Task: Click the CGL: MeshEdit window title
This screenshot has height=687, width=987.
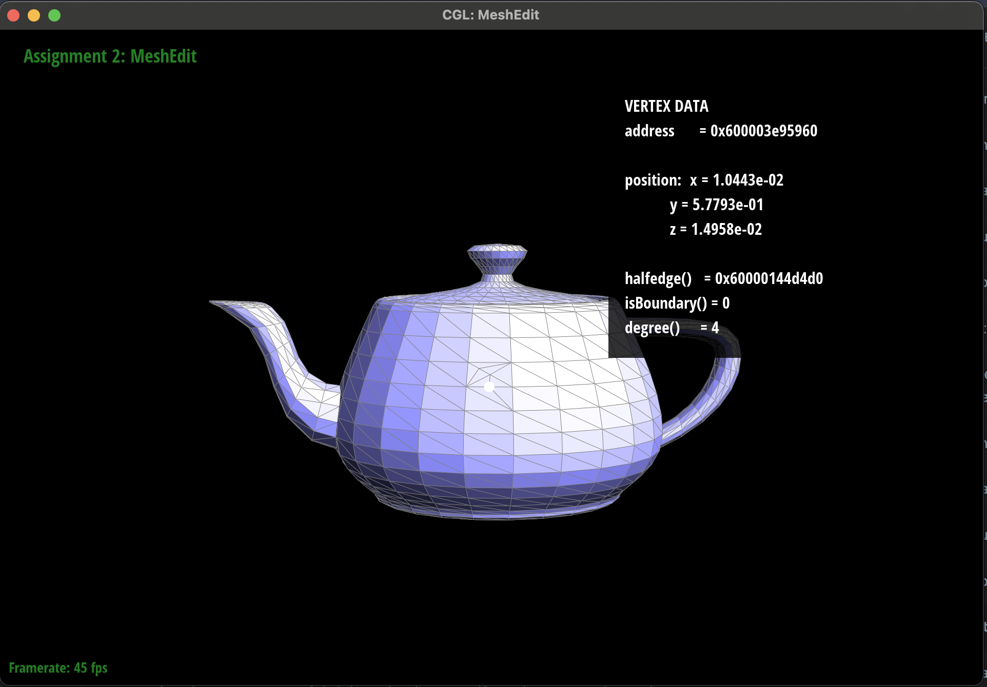Action: coord(490,15)
